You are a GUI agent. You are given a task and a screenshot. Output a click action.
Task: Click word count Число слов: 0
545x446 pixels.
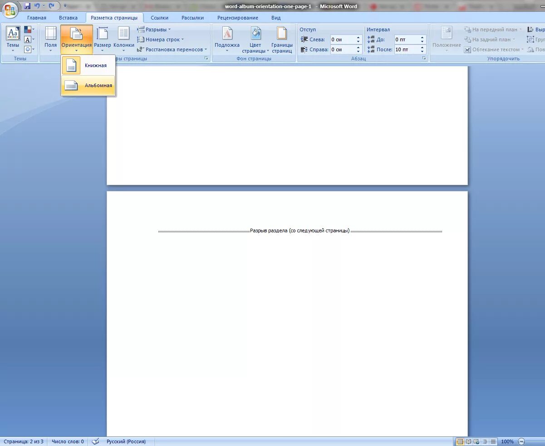point(68,441)
